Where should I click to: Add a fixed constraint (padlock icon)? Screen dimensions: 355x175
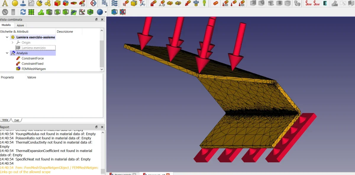point(154,3)
